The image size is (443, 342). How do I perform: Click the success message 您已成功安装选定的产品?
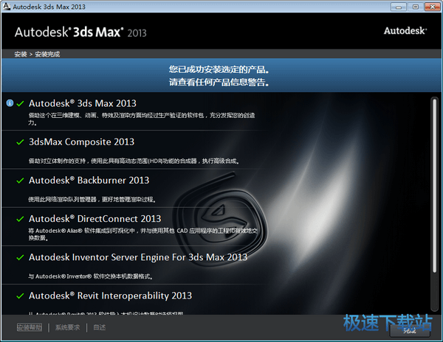pos(219,69)
